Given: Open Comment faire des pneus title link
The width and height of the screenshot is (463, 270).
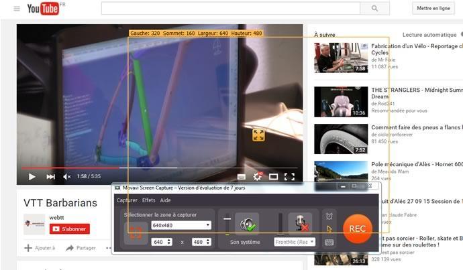Looking at the screenshot, I should point(417,127).
